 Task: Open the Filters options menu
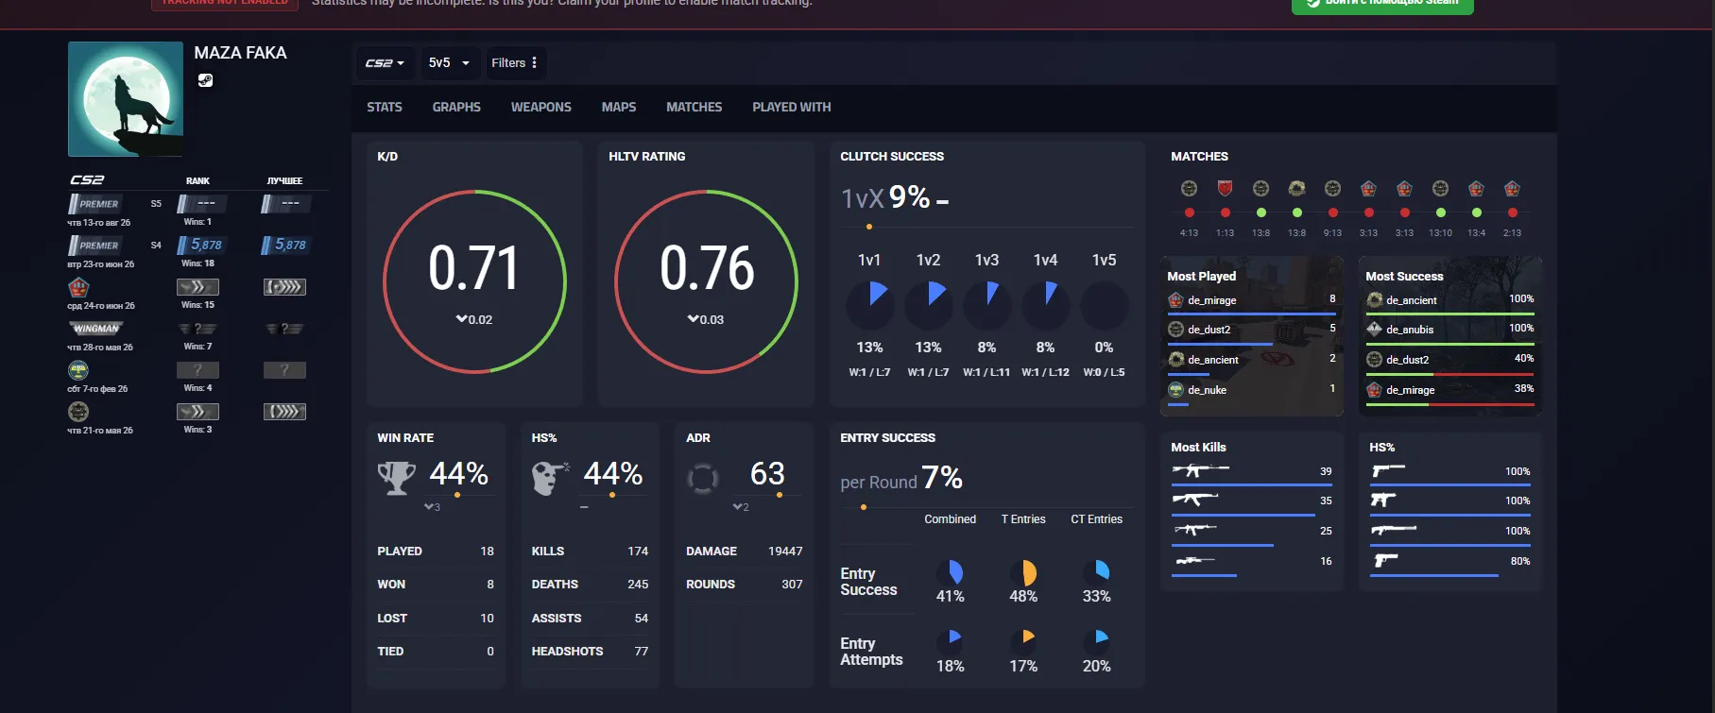[x=514, y=63]
